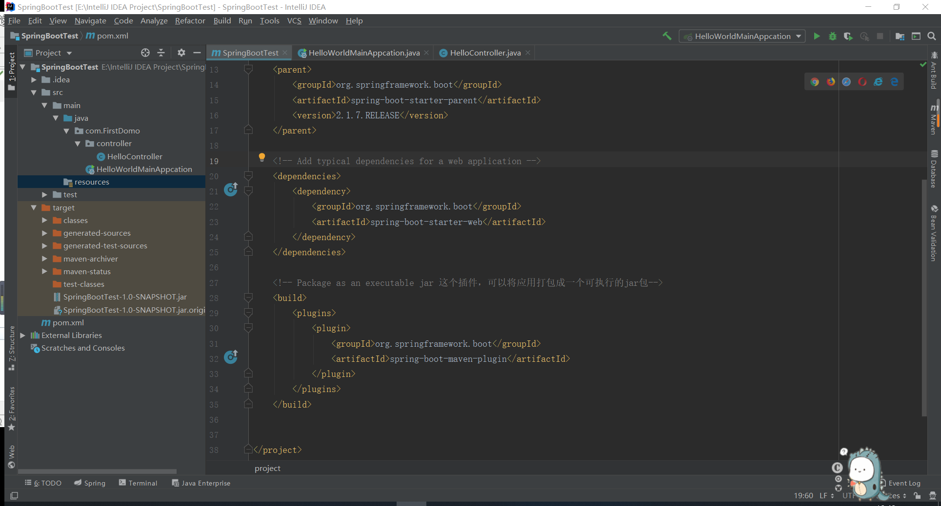The image size is (941, 506).
Task: Expand the test folder
Action: (45, 195)
